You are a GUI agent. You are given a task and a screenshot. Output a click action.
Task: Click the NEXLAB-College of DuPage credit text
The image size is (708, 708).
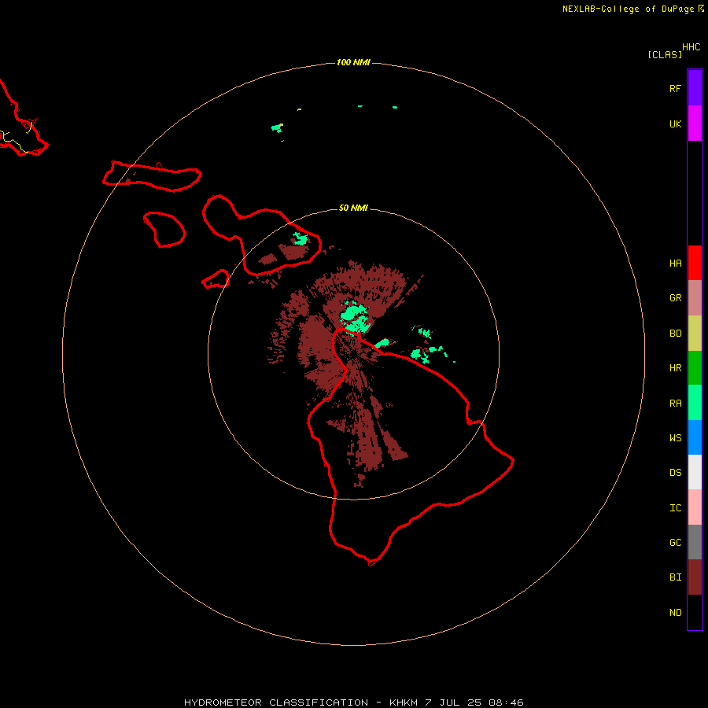tap(628, 9)
